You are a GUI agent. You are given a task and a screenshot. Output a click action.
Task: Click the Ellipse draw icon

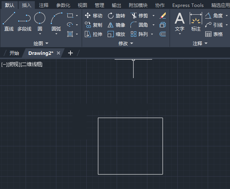[x=70, y=25]
